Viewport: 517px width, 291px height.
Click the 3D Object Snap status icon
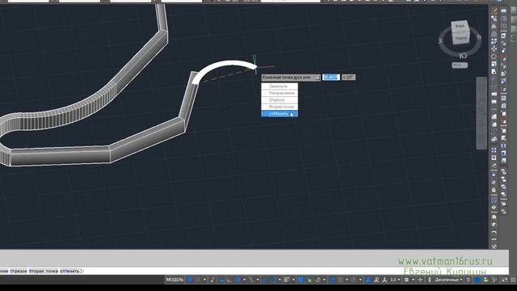point(317,280)
